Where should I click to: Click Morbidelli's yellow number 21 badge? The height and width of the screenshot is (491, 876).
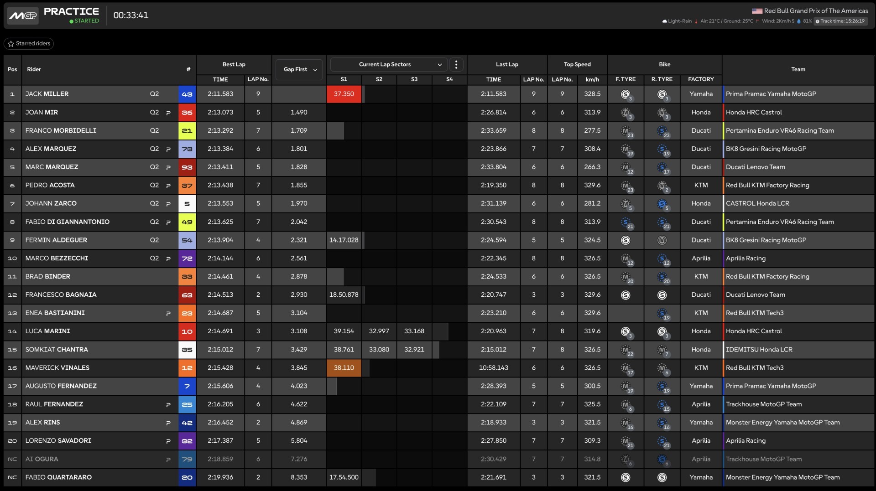[x=187, y=131]
